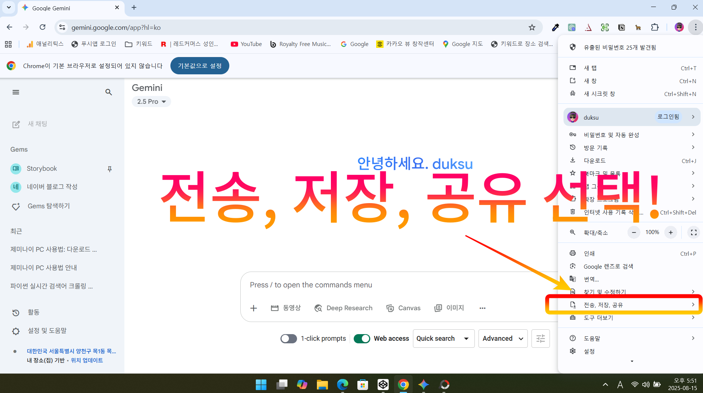The height and width of the screenshot is (393, 703).
Task: Open the Storybook gem
Action: click(42, 169)
